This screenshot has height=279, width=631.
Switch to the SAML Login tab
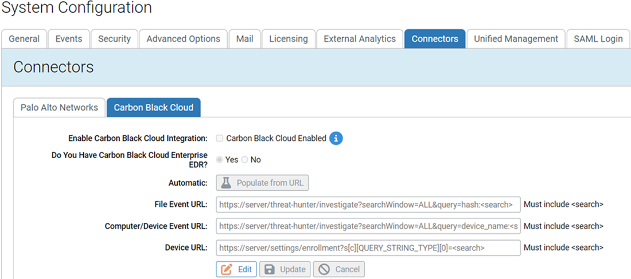pyautogui.click(x=598, y=39)
